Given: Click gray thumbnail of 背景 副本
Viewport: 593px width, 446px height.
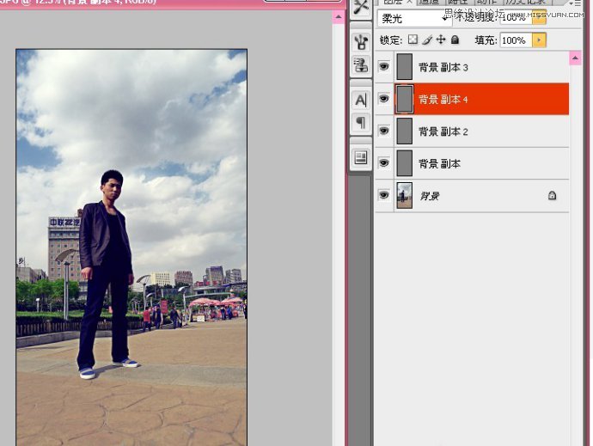Looking at the screenshot, I should (404, 163).
